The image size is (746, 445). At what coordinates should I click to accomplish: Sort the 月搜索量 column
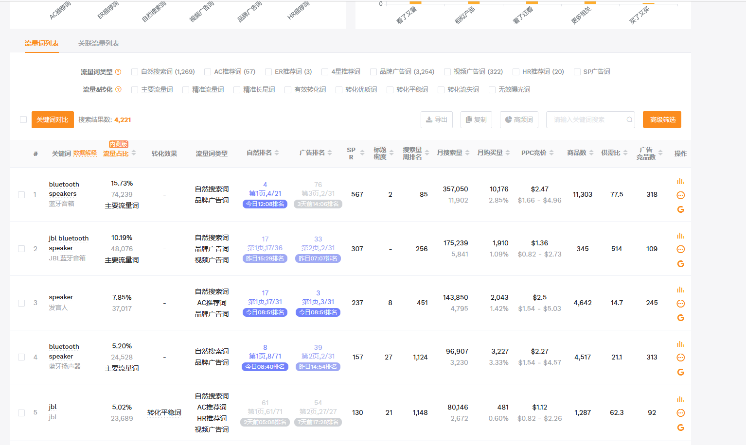click(x=468, y=152)
